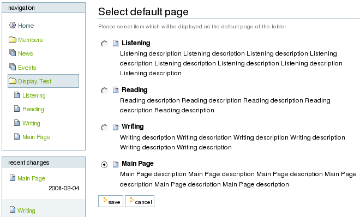Click the News stacked-pages icon

[13, 53]
